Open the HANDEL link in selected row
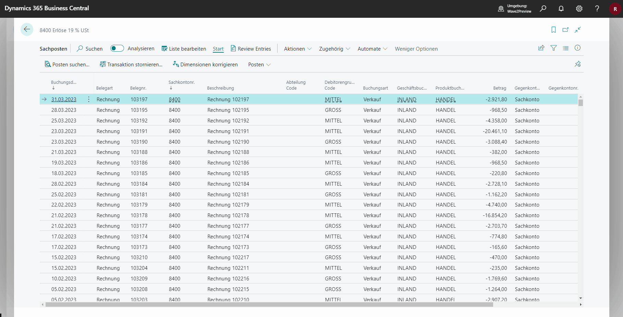623x317 pixels. point(445,99)
